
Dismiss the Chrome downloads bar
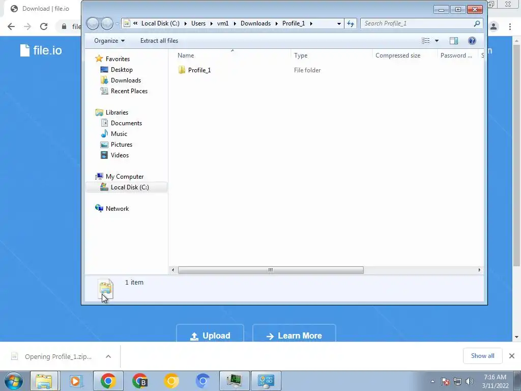pos(512,356)
